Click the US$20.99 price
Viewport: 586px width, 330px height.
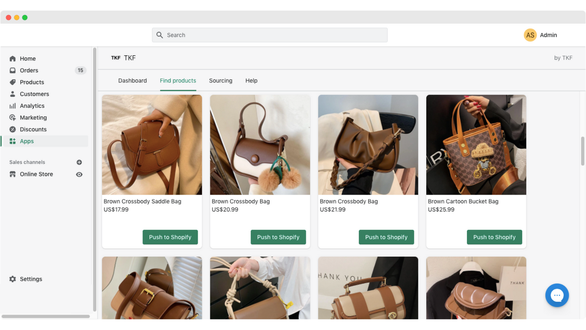(225, 209)
